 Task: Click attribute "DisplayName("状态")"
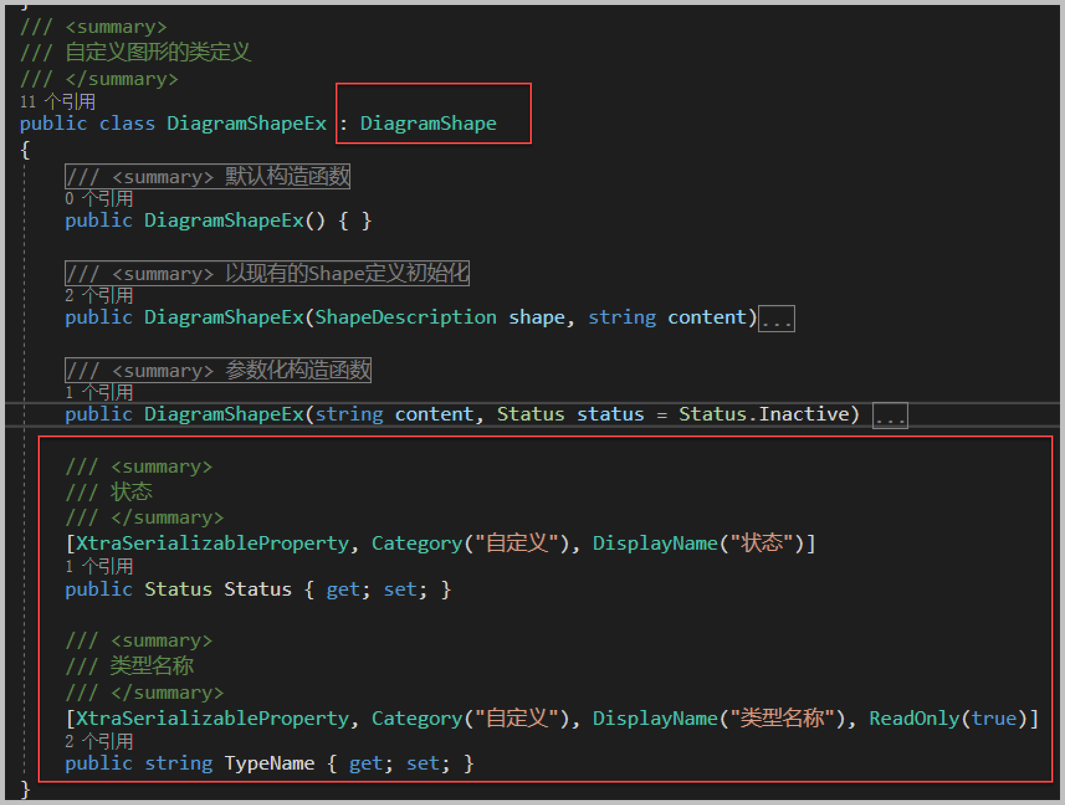pos(699,543)
